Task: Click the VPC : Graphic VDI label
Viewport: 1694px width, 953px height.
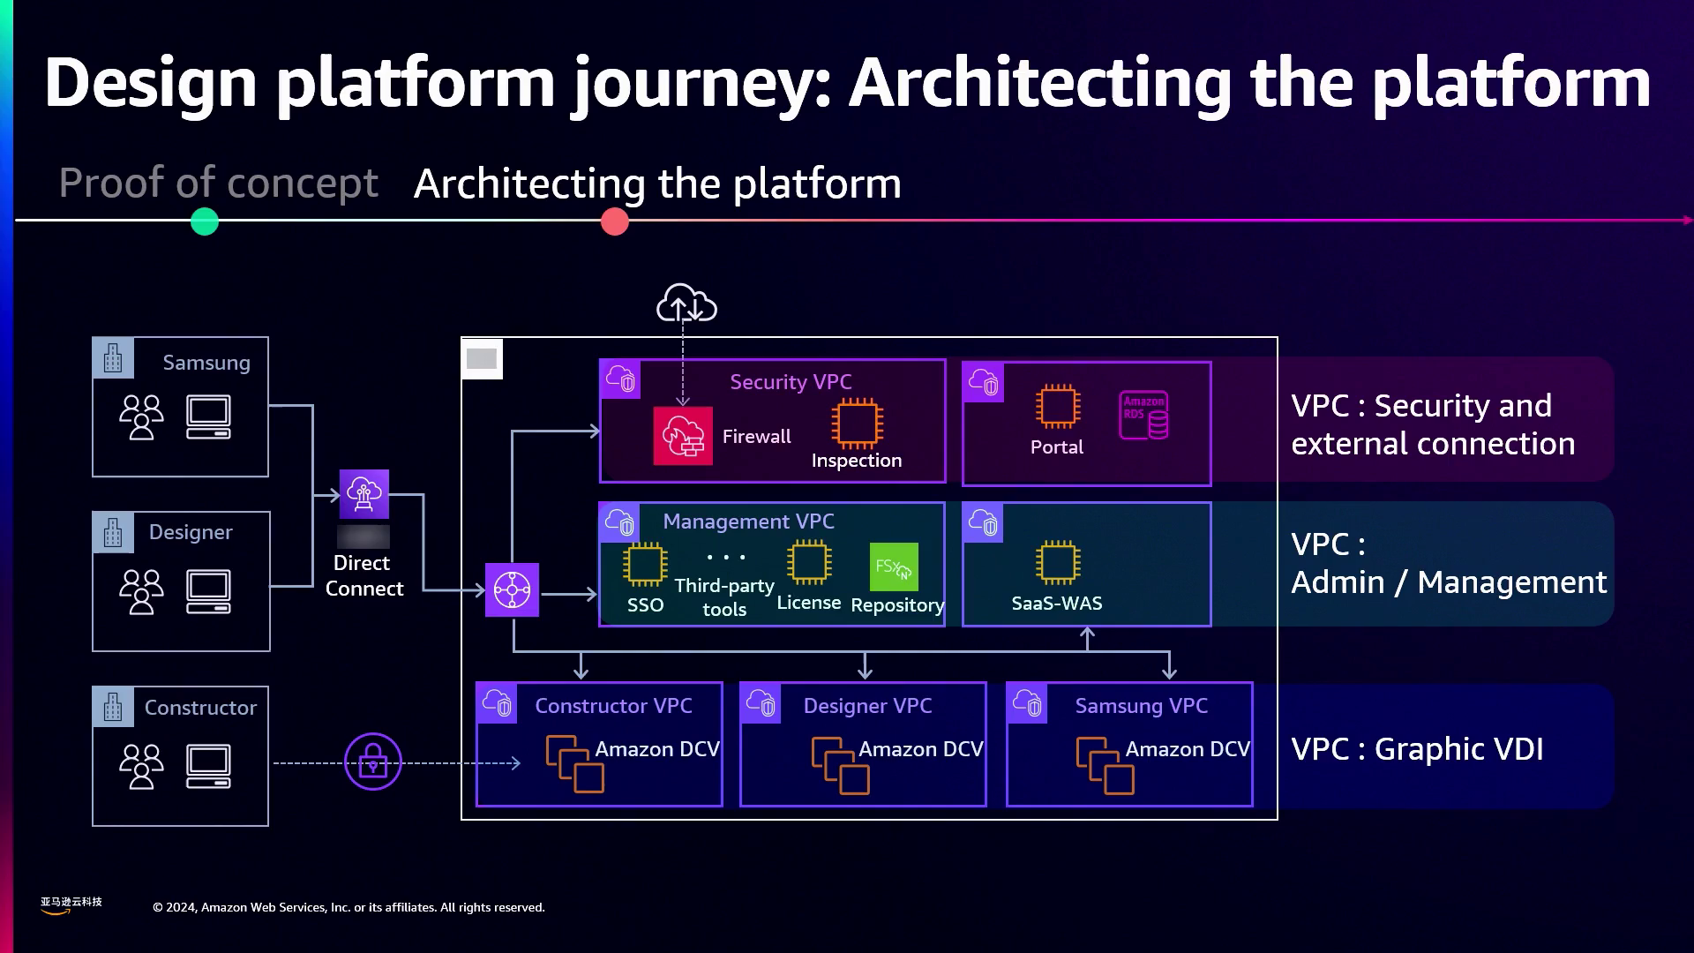Action: (x=1417, y=749)
